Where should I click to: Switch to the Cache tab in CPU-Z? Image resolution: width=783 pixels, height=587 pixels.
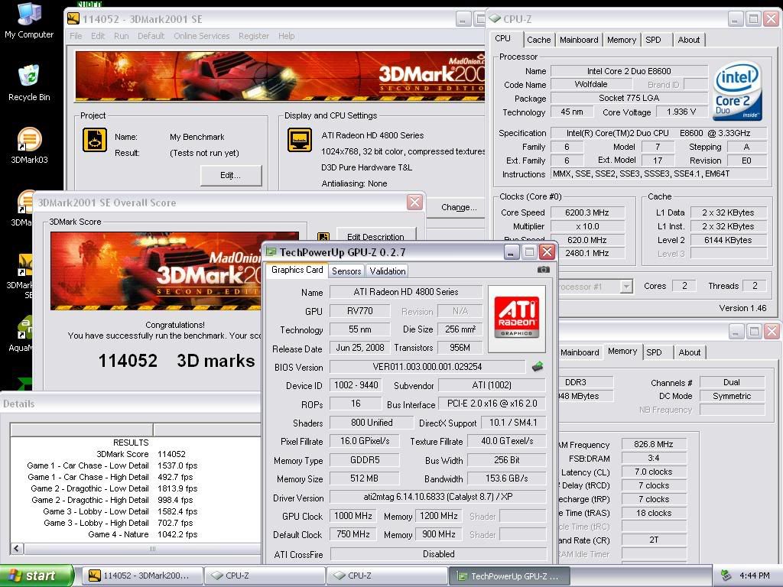(x=539, y=40)
